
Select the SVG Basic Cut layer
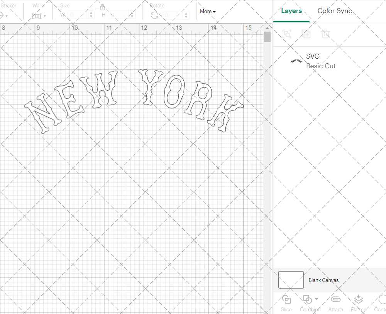click(320, 61)
